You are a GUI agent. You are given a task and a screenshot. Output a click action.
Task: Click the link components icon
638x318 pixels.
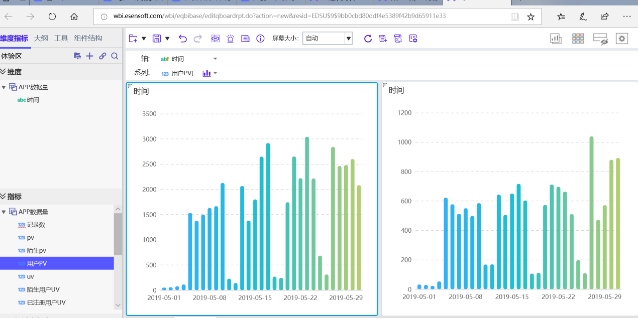point(216,39)
